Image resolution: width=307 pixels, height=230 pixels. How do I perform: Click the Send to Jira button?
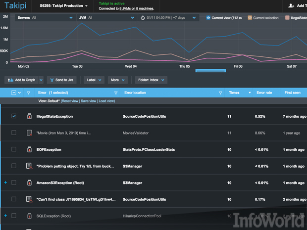coord(62,80)
